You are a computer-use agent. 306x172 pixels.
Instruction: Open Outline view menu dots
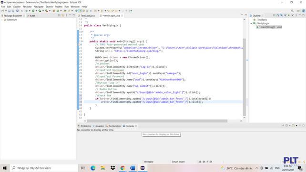coord(296,15)
